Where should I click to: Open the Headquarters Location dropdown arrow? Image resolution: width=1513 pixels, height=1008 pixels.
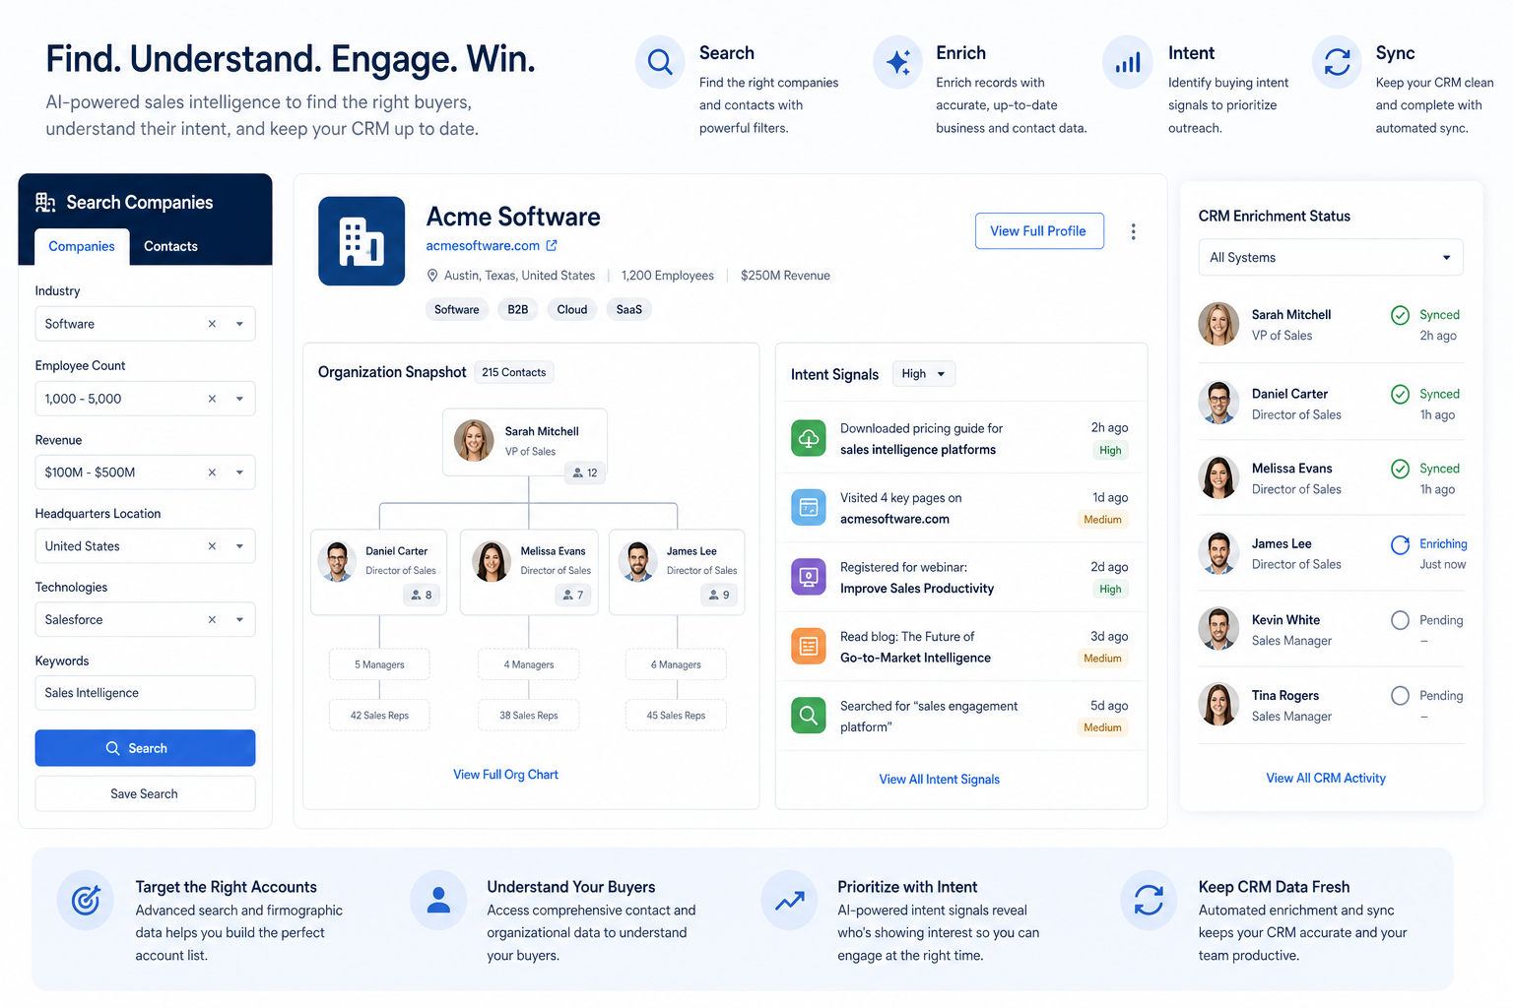239,546
